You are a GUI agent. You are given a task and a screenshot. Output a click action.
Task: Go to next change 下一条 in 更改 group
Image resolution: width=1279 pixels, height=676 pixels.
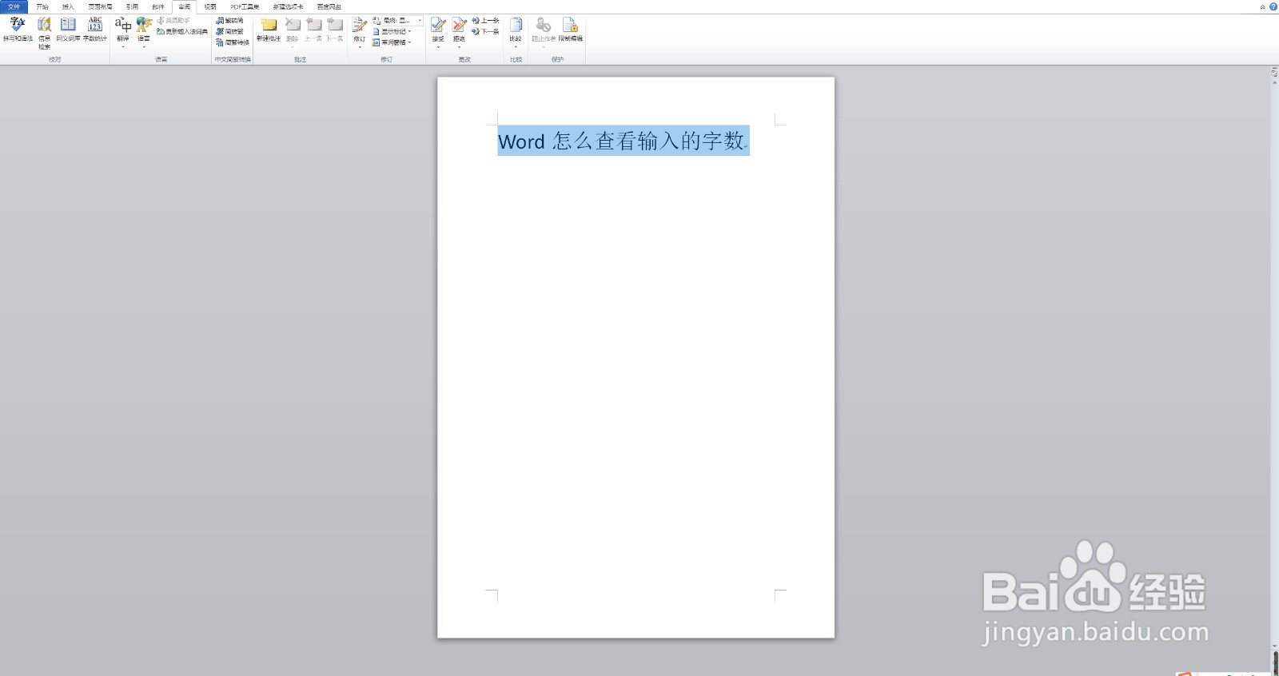(485, 32)
